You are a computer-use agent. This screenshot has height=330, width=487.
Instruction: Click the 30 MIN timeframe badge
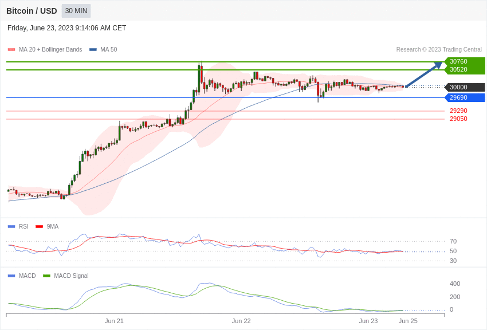point(76,11)
